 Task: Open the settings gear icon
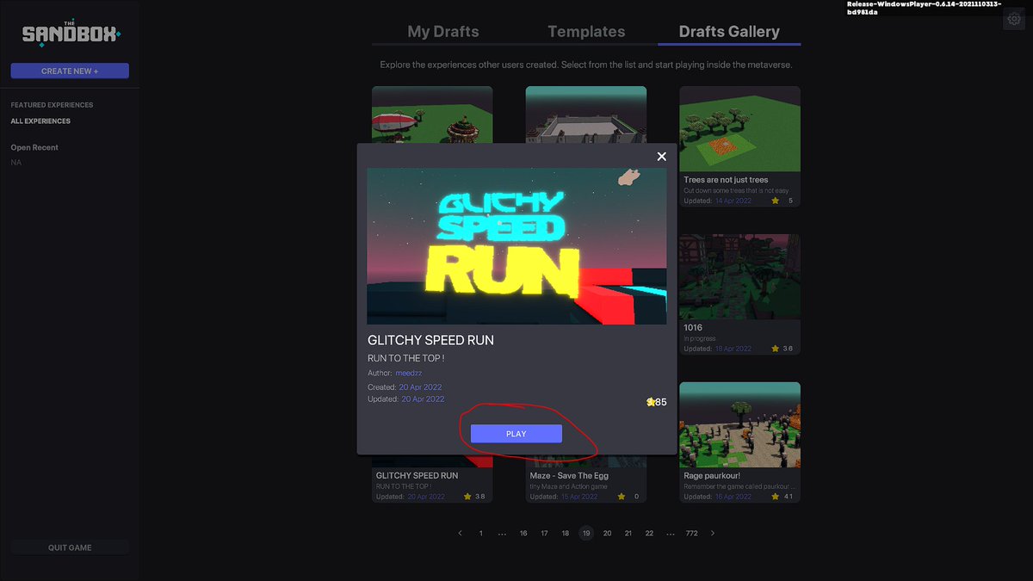coord(1012,20)
